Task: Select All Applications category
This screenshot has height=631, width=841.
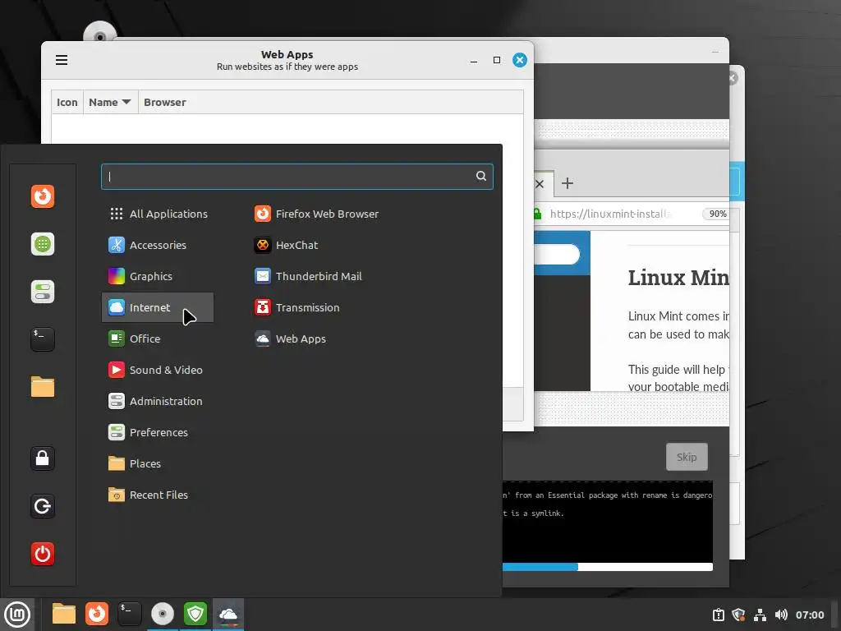Action: click(x=158, y=214)
